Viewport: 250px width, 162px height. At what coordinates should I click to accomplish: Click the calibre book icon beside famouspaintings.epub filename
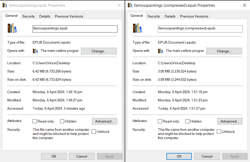(12, 28)
